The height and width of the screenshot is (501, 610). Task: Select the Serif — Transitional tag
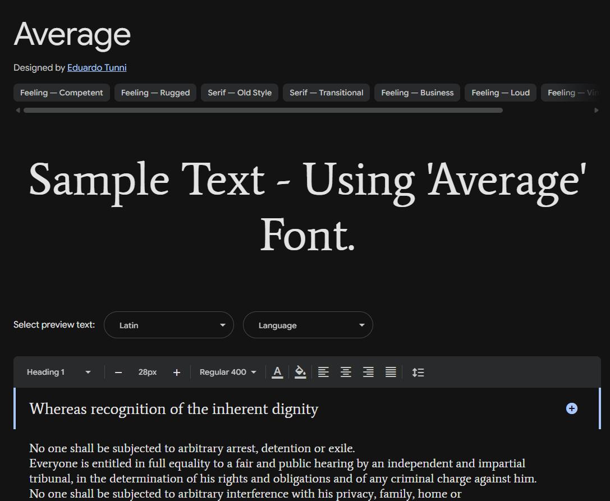(327, 93)
